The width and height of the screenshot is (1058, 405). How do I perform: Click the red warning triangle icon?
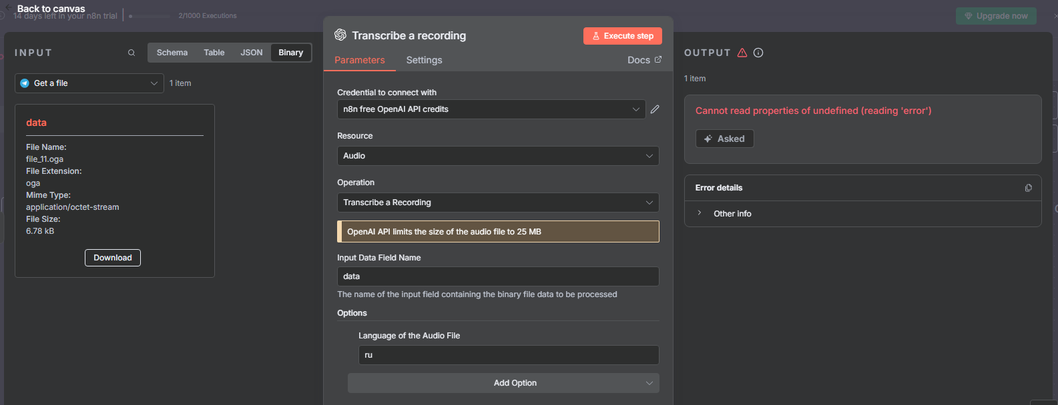point(742,53)
